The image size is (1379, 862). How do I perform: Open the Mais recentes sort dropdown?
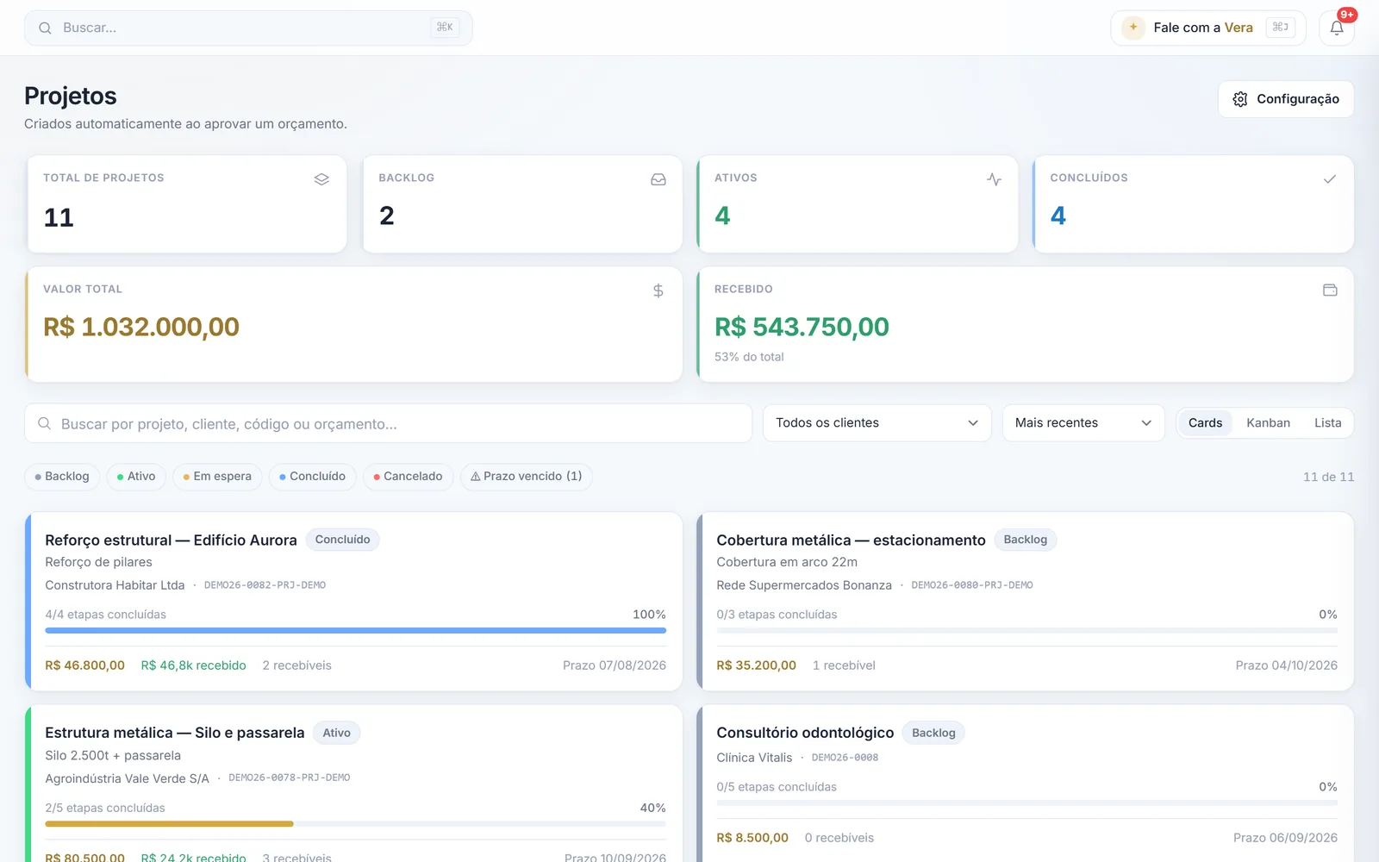pos(1083,423)
